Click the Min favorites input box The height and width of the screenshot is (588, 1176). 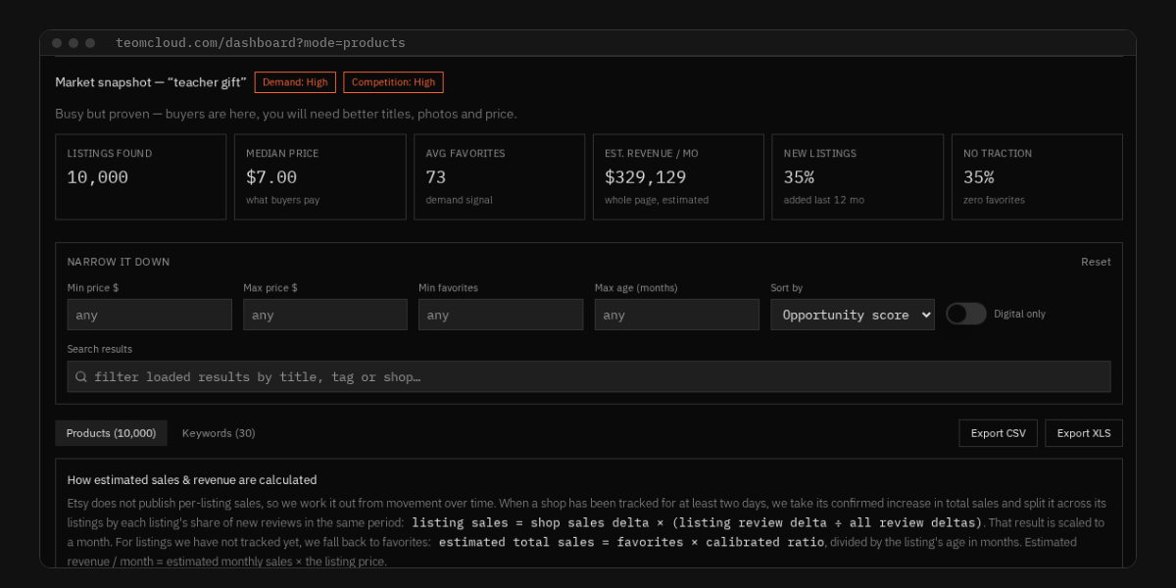point(501,315)
